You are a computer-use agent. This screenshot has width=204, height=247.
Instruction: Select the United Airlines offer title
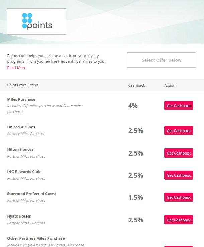pyautogui.click(x=21, y=127)
